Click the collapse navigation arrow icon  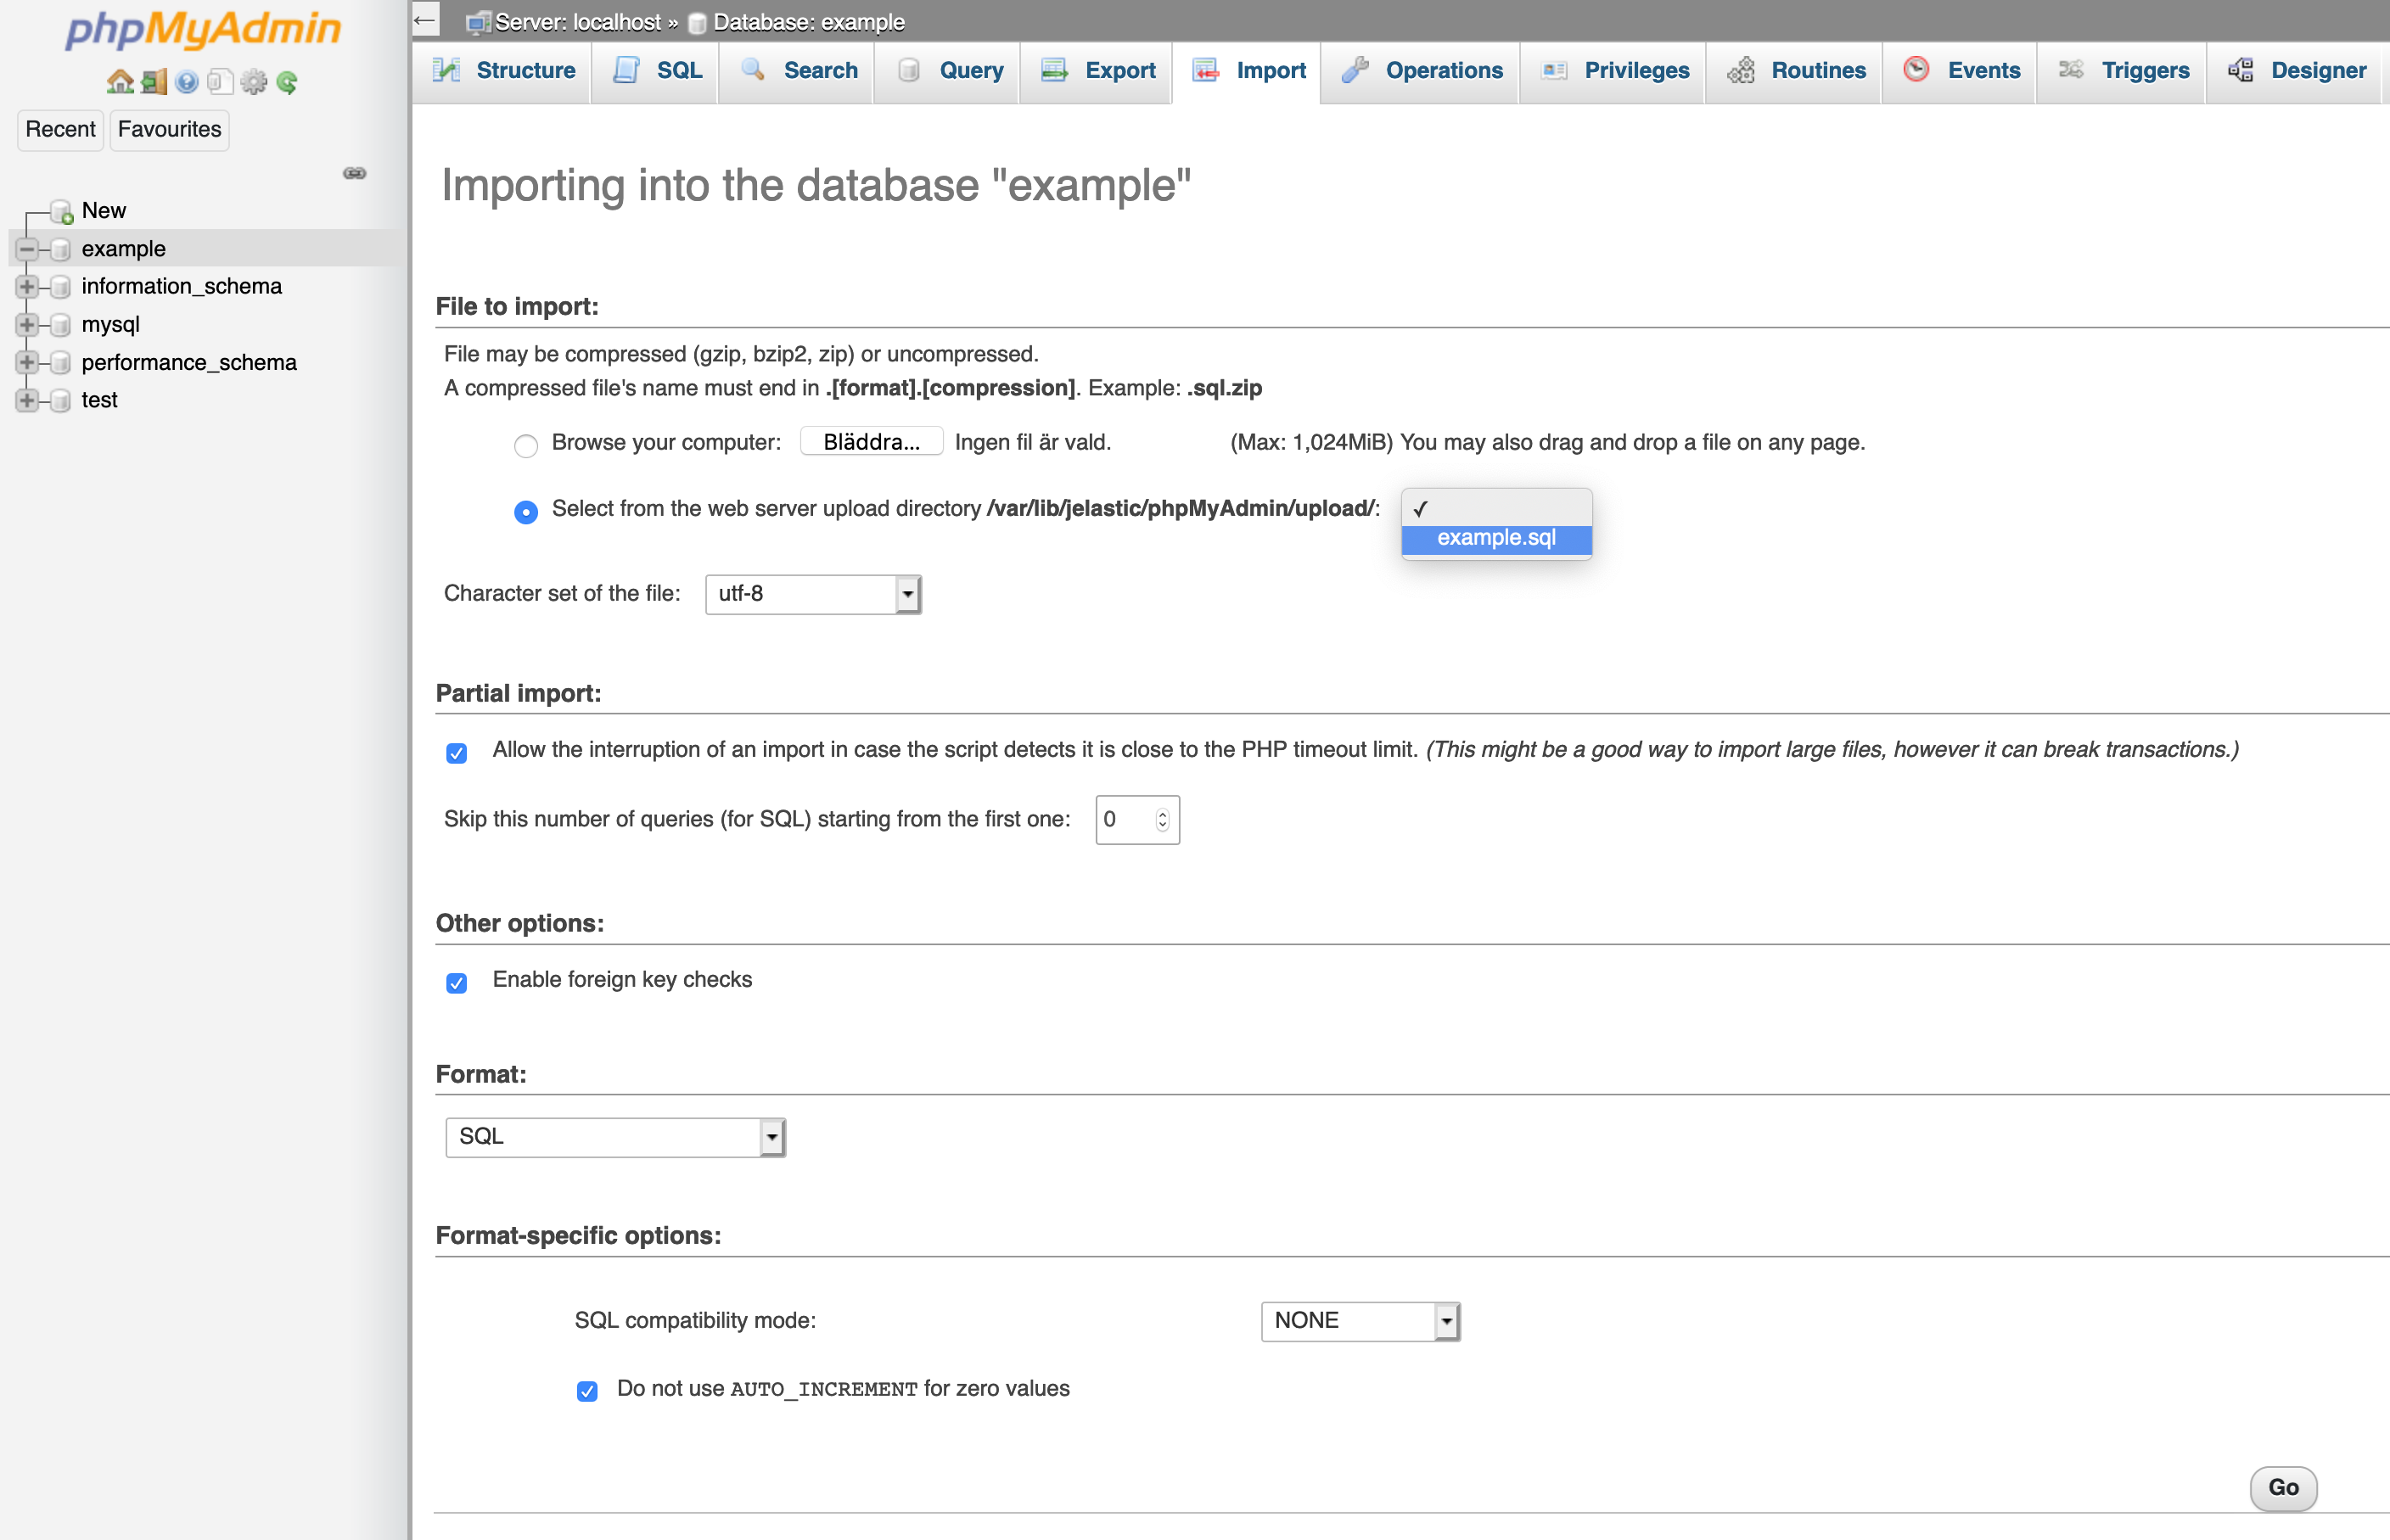coord(425,20)
